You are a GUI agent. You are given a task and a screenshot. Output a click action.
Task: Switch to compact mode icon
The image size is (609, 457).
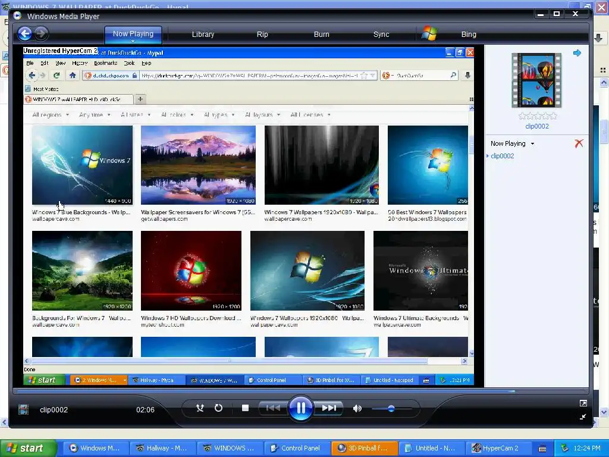(x=583, y=417)
